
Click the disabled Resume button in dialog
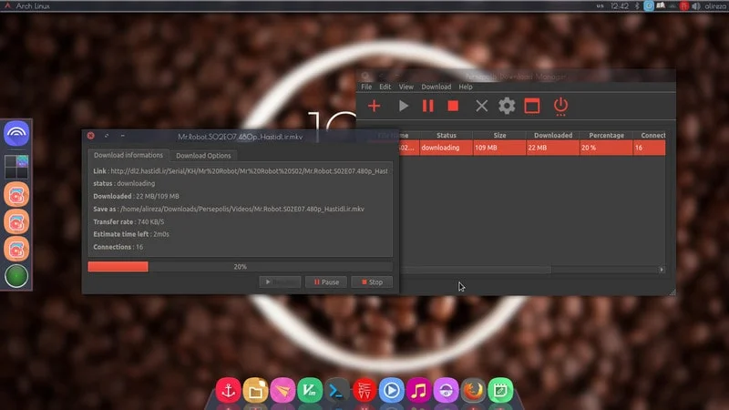point(280,282)
